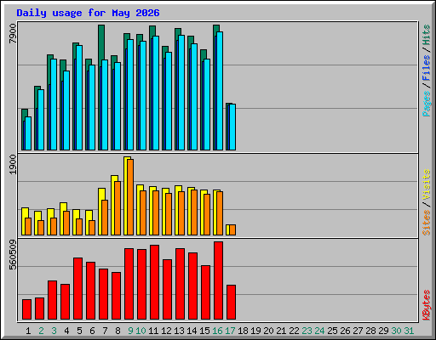Click day 10 on the x-axis
The height and width of the screenshot is (340, 436).
click(141, 331)
